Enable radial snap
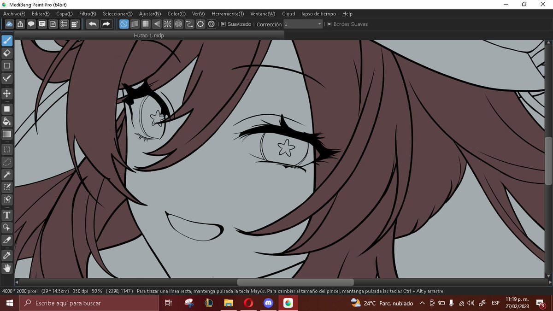 pyautogui.click(x=168, y=24)
